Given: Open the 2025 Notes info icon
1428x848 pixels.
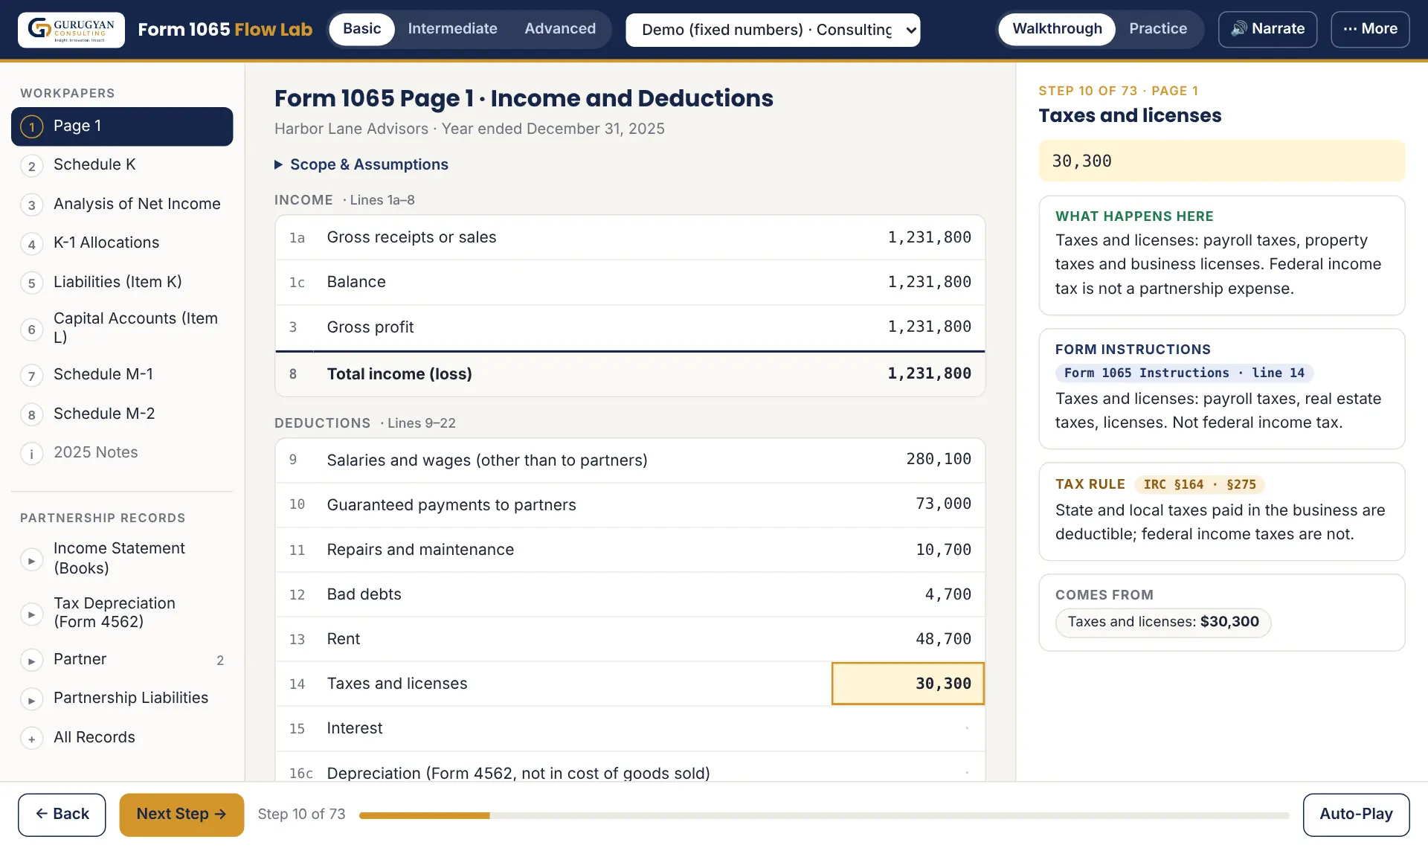Looking at the screenshot, I should point(31,454).
